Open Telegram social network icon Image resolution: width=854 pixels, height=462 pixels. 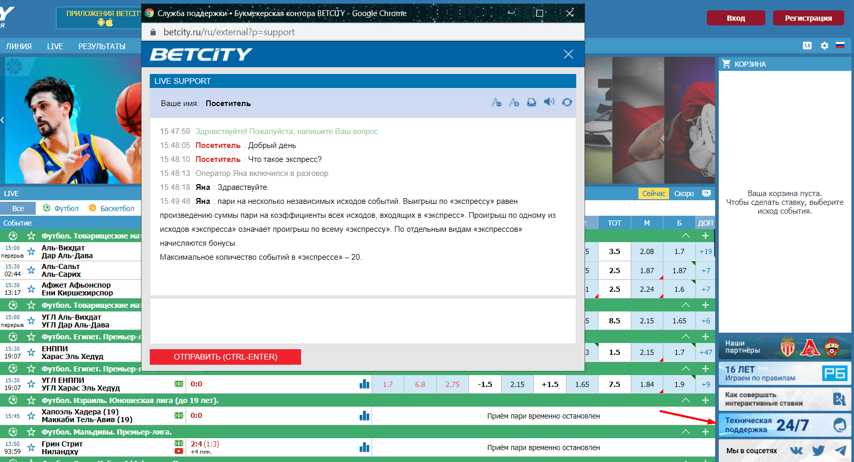tap(841, 451)
